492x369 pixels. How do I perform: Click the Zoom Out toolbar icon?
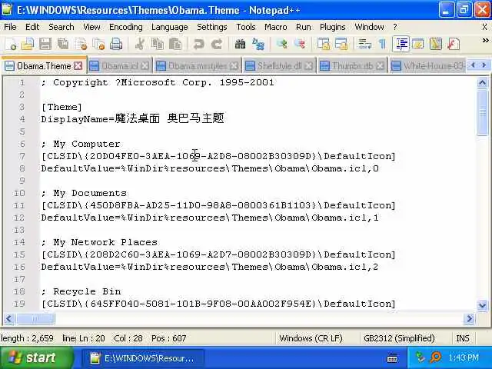299,44
